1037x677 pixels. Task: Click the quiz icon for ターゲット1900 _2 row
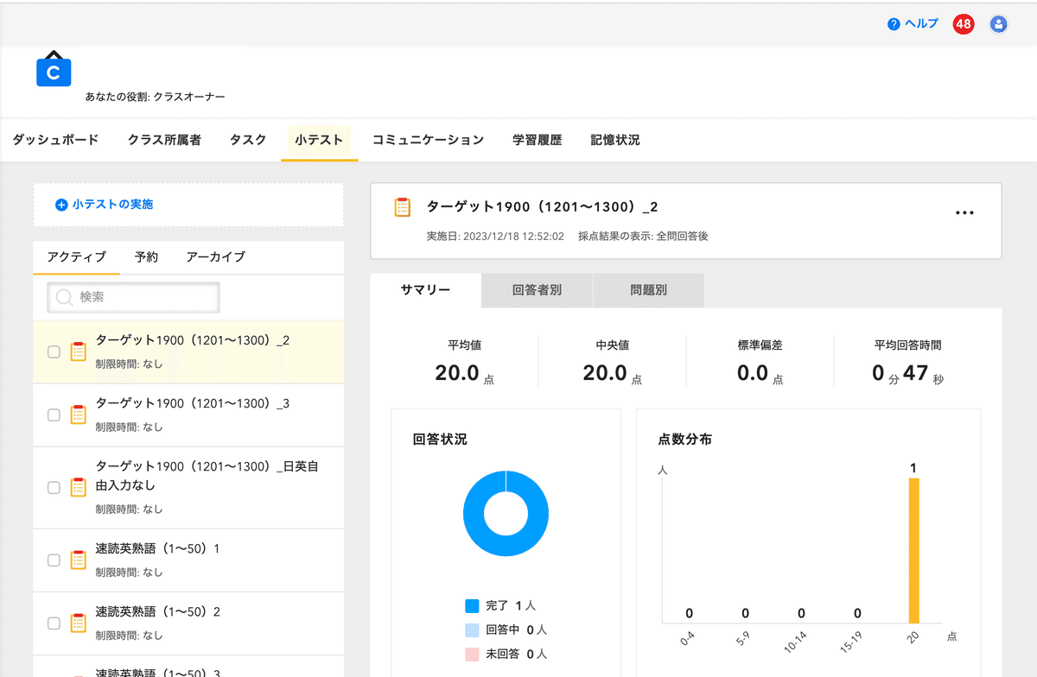[79, 351]
